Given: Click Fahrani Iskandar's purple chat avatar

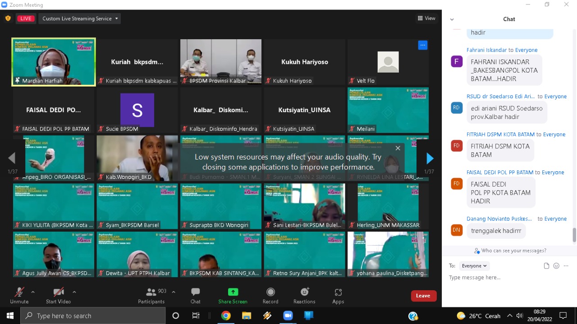Looking at the screenshot, I should click(x=457, y=61).
